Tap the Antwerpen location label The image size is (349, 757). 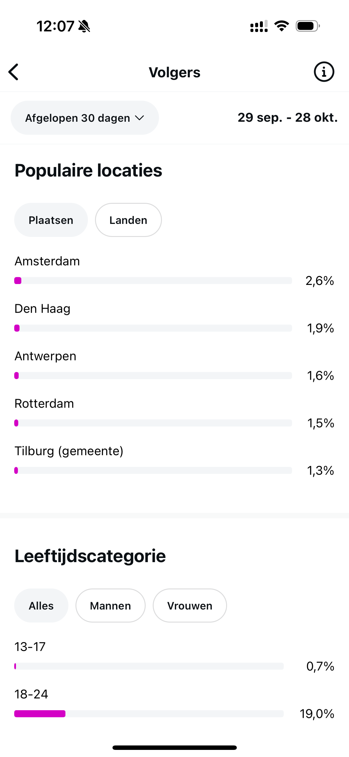pos(46,356)
